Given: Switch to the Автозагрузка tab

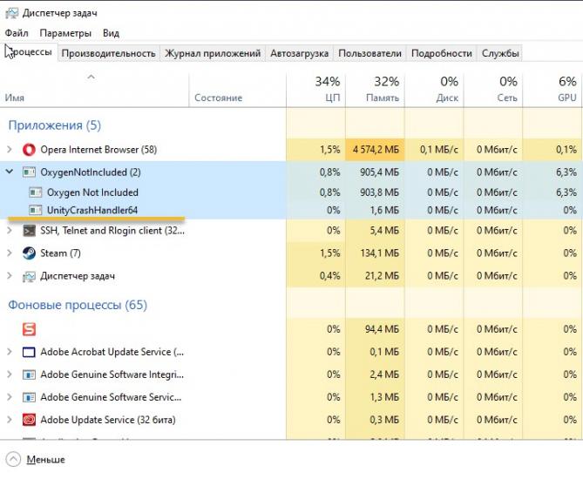Looking at the screenshot, I should pos(299,53).
